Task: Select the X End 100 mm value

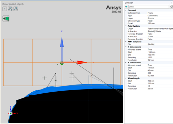Action: pyautogui.click(x=151, y=55)
